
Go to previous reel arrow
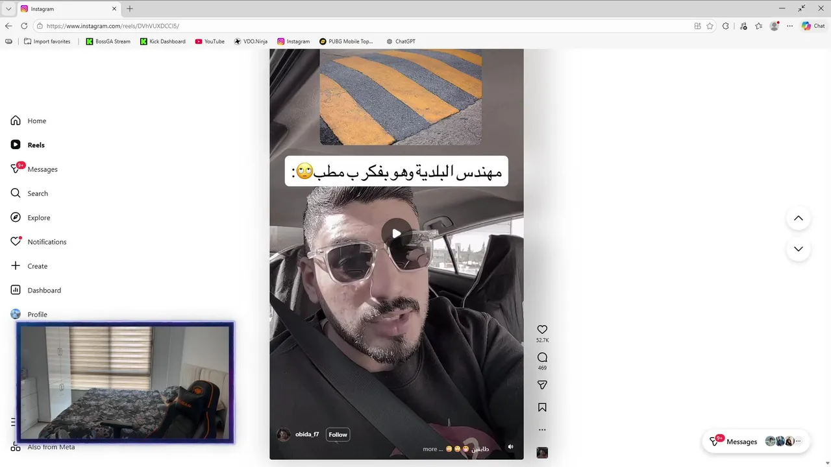[x=799, y=218]
